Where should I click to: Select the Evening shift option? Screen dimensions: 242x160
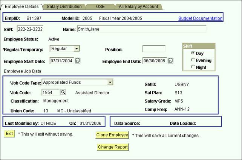(193, 60)
